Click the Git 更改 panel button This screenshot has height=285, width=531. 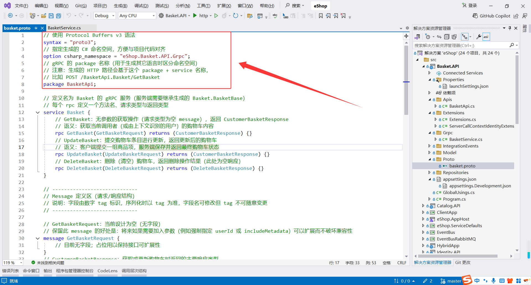click(463, 262)
